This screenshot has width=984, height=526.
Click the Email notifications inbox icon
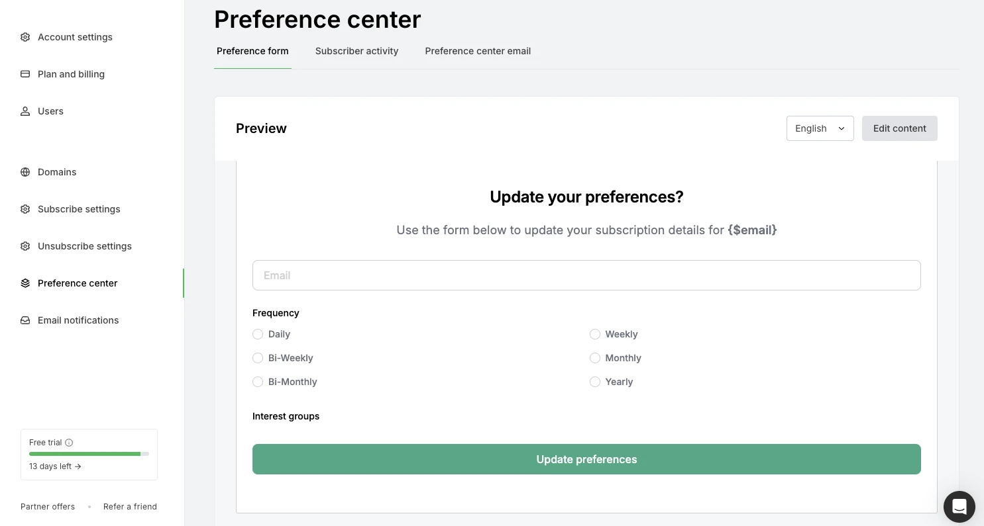tap(25, 320)
